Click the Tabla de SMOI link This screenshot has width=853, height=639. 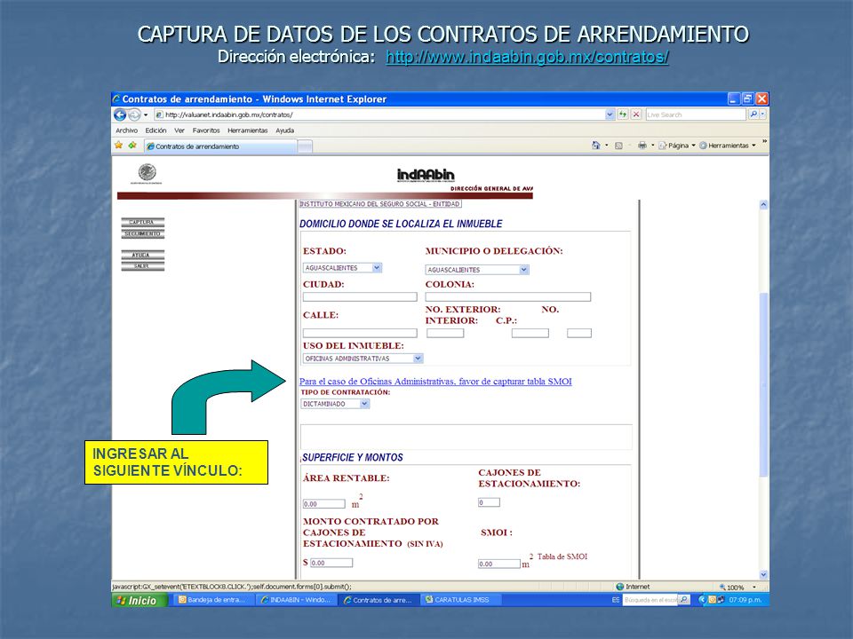coord(562,556)
